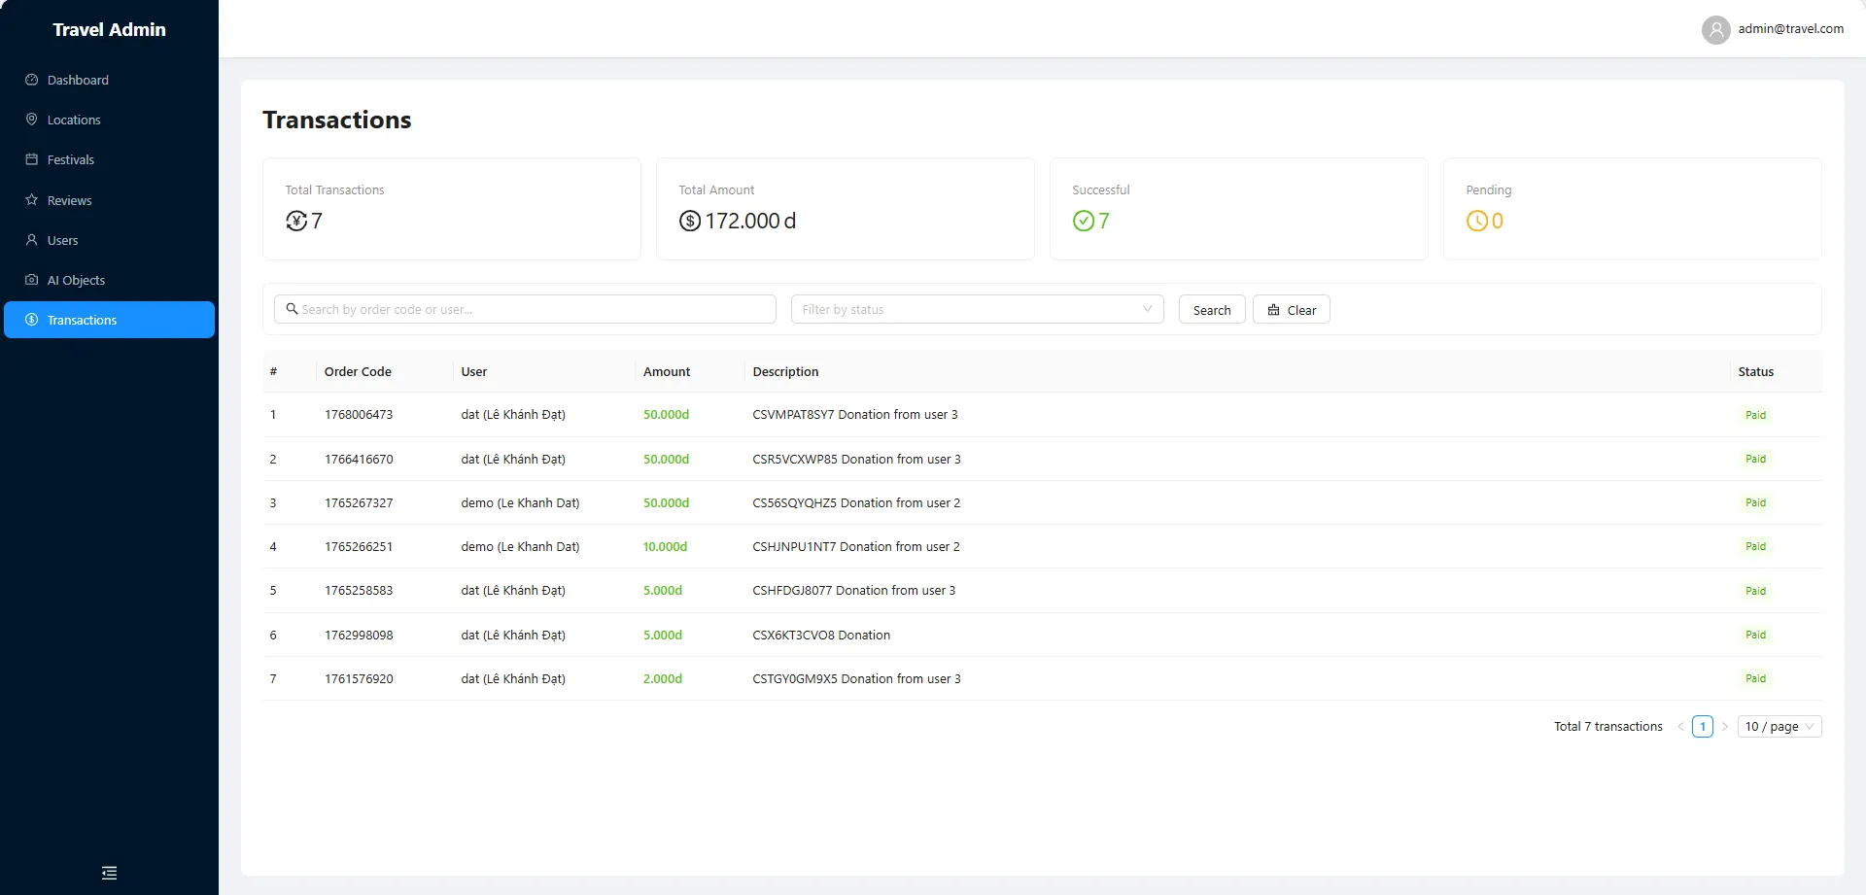Click the 10.000đ amount cell

click(x=665, y=546)
